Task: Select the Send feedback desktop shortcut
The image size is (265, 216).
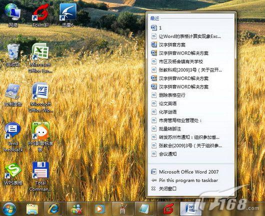Action: [x=13, y=137]
